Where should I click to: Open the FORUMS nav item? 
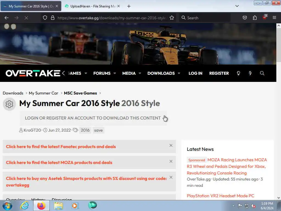(x=102, y=73)
